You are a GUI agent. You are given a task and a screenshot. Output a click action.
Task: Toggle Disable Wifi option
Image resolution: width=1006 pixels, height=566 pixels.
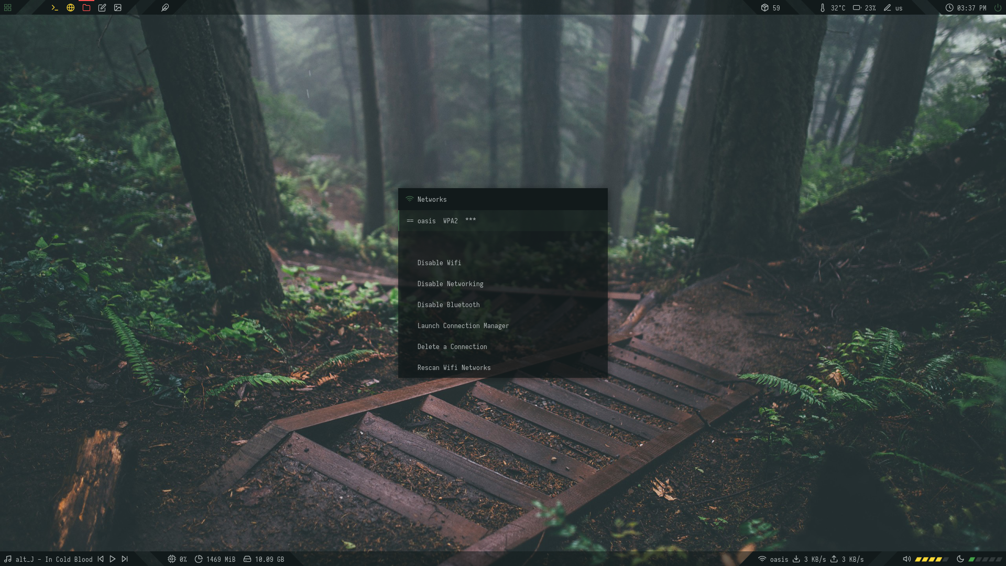(439, 263)
